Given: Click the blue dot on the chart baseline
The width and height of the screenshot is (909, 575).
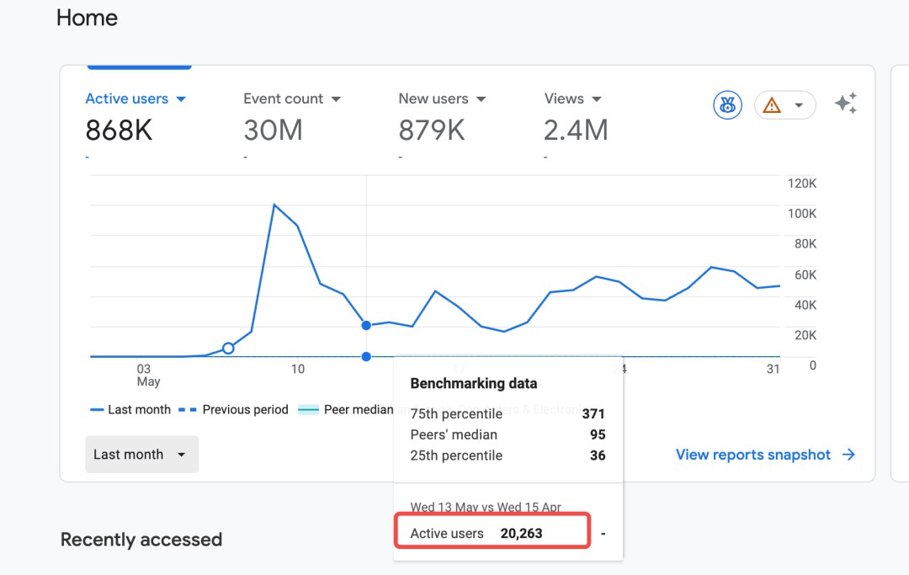Looking at the screenshot, I should tap(366, 356).
